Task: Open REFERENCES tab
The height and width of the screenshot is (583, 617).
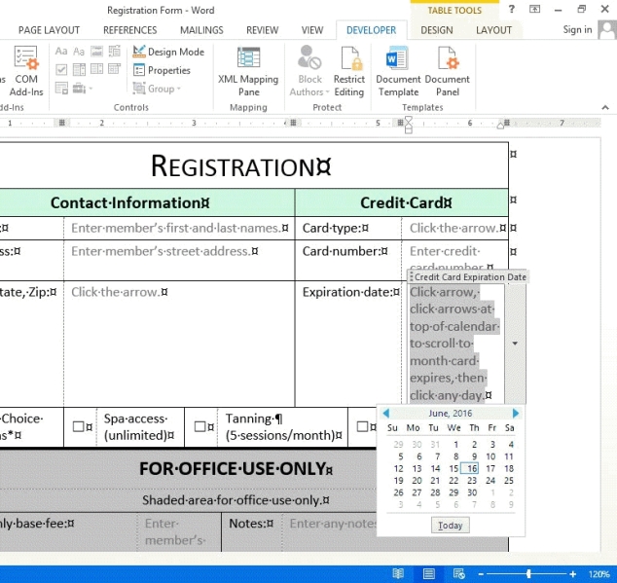Action: click(x=129, y=30)
